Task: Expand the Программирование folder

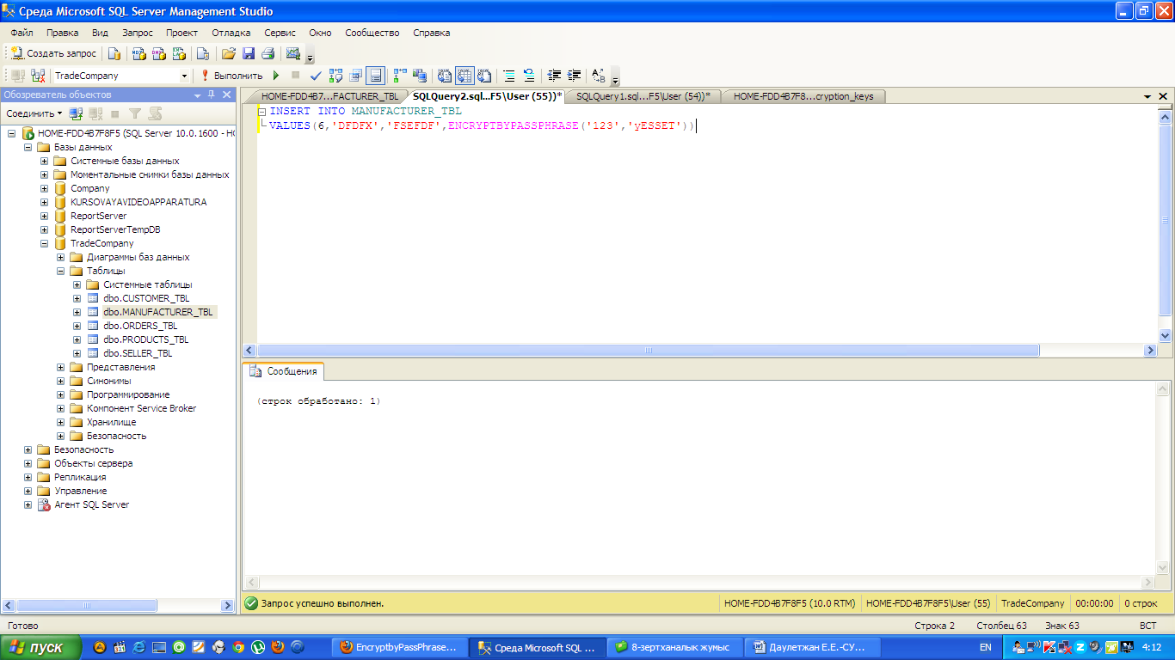Action: point(61,394)
